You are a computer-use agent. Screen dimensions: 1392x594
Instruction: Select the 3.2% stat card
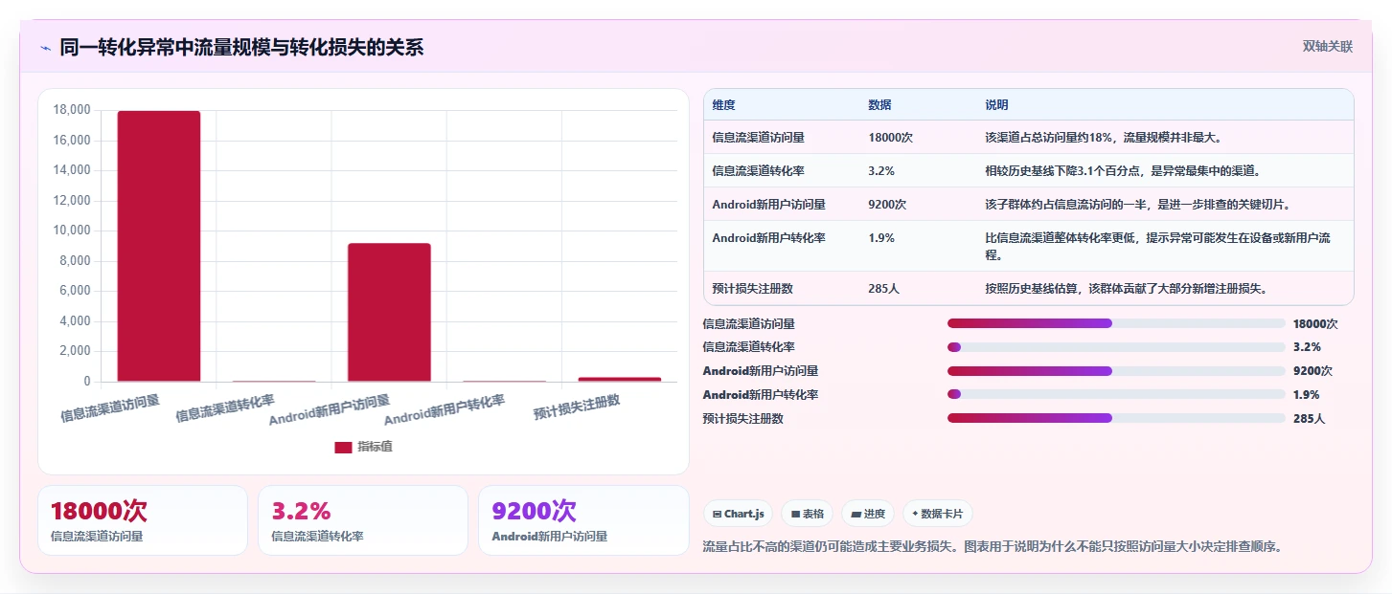pos(363,520)
